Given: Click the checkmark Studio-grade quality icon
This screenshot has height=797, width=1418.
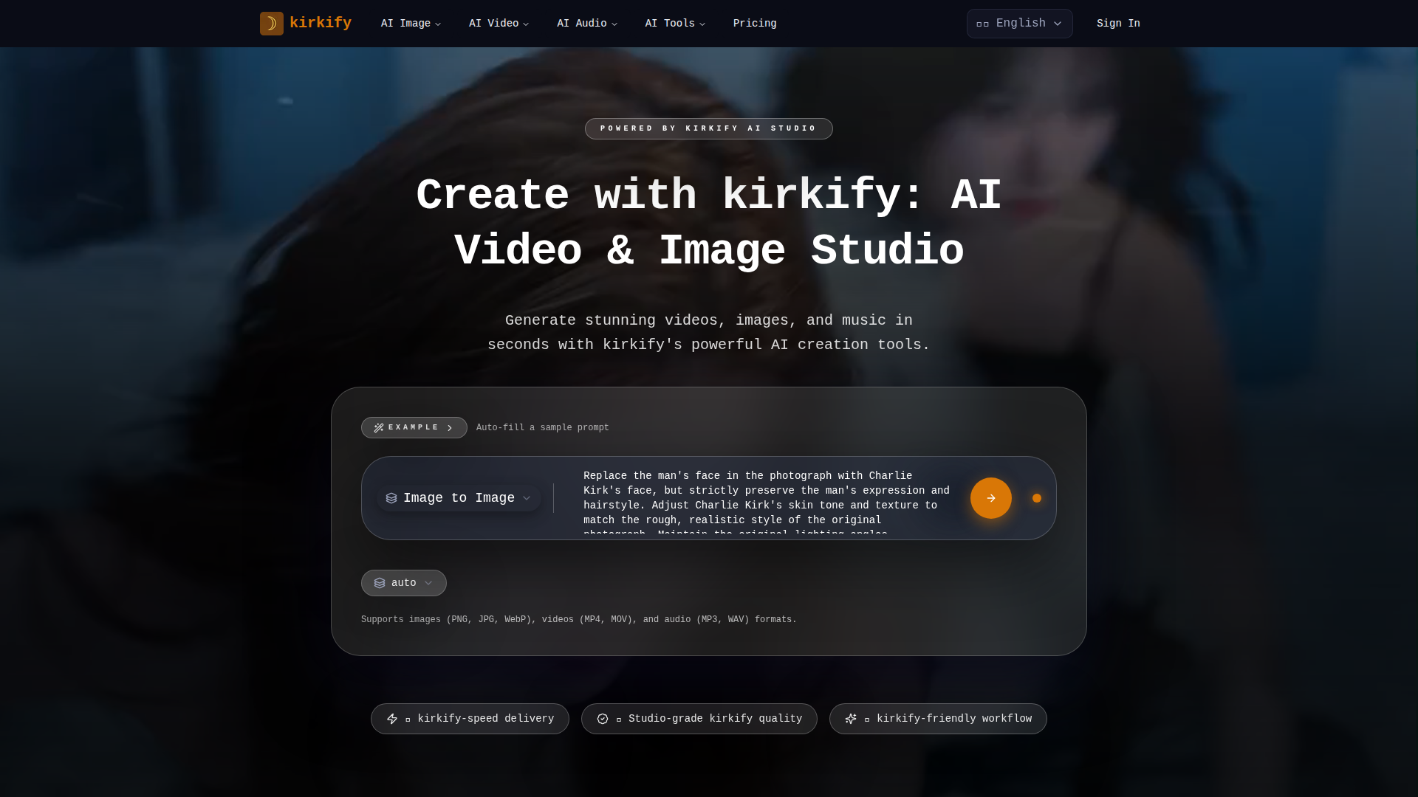Looking at the screenshot, I should pos(603,719).
